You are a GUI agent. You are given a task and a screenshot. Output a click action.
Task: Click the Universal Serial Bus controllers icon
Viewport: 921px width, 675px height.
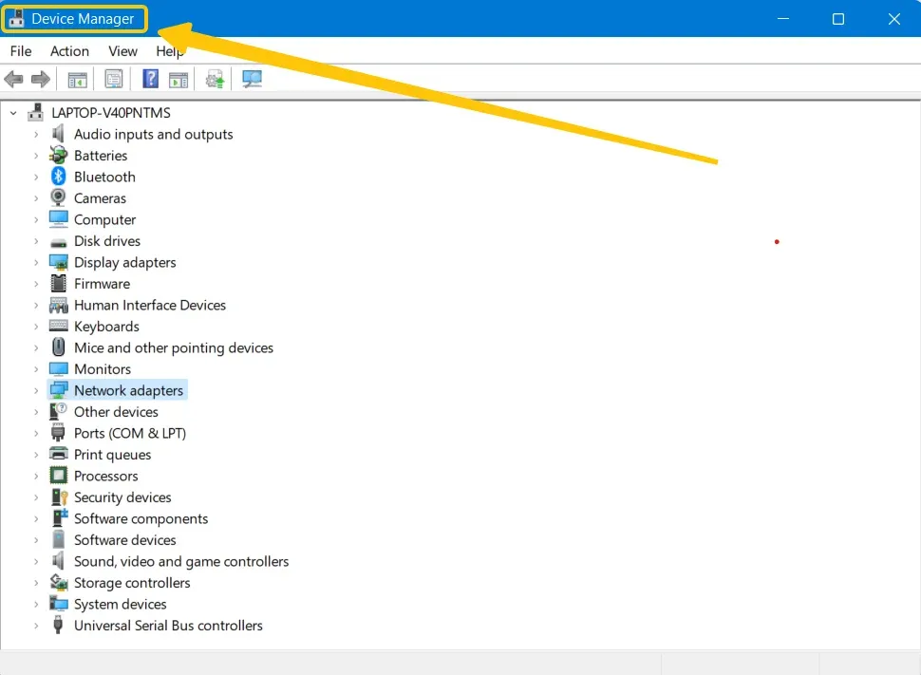[x=58, y=625]
